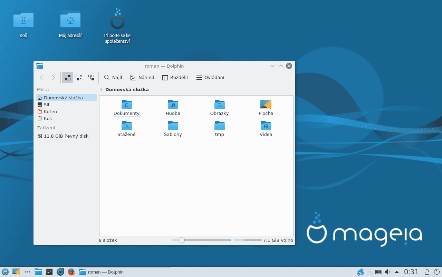
Task: Click the 'roman — Dolphin' taskbar entry
Action: click(x=124, y=272)
